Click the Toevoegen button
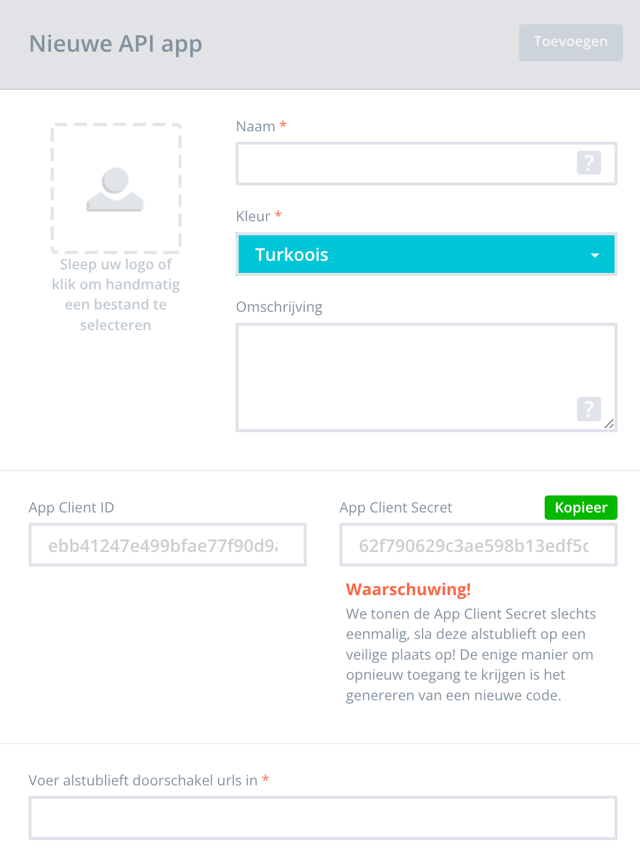The width and height of the screenshot is (640, 862). pyautogui.click(x=571, y=43)
